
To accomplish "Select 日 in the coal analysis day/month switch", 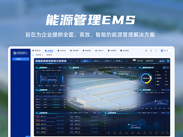I will [164, 67].
